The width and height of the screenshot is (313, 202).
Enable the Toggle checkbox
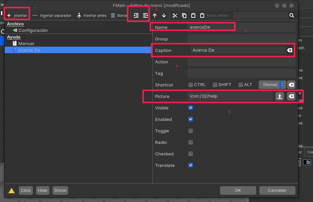pyautogui.click(x=191, y=131)
